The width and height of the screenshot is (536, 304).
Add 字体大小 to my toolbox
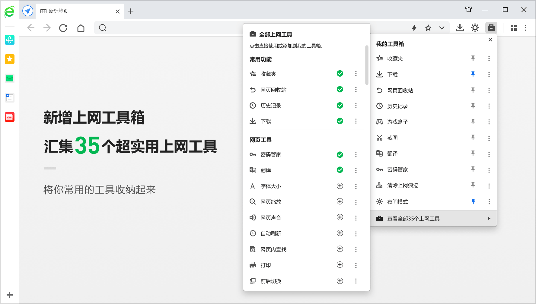(x=340, y=186)
